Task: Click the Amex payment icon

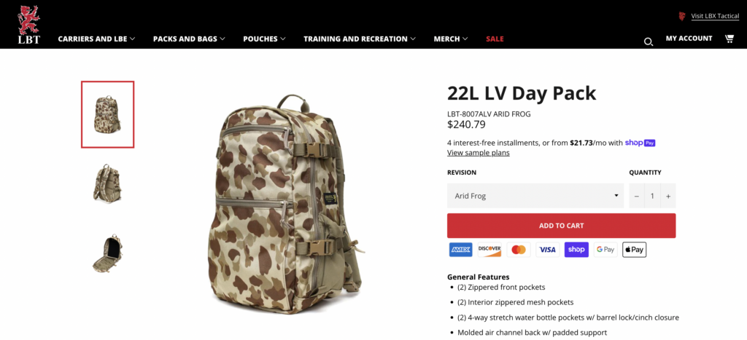Action: point(460,250)
